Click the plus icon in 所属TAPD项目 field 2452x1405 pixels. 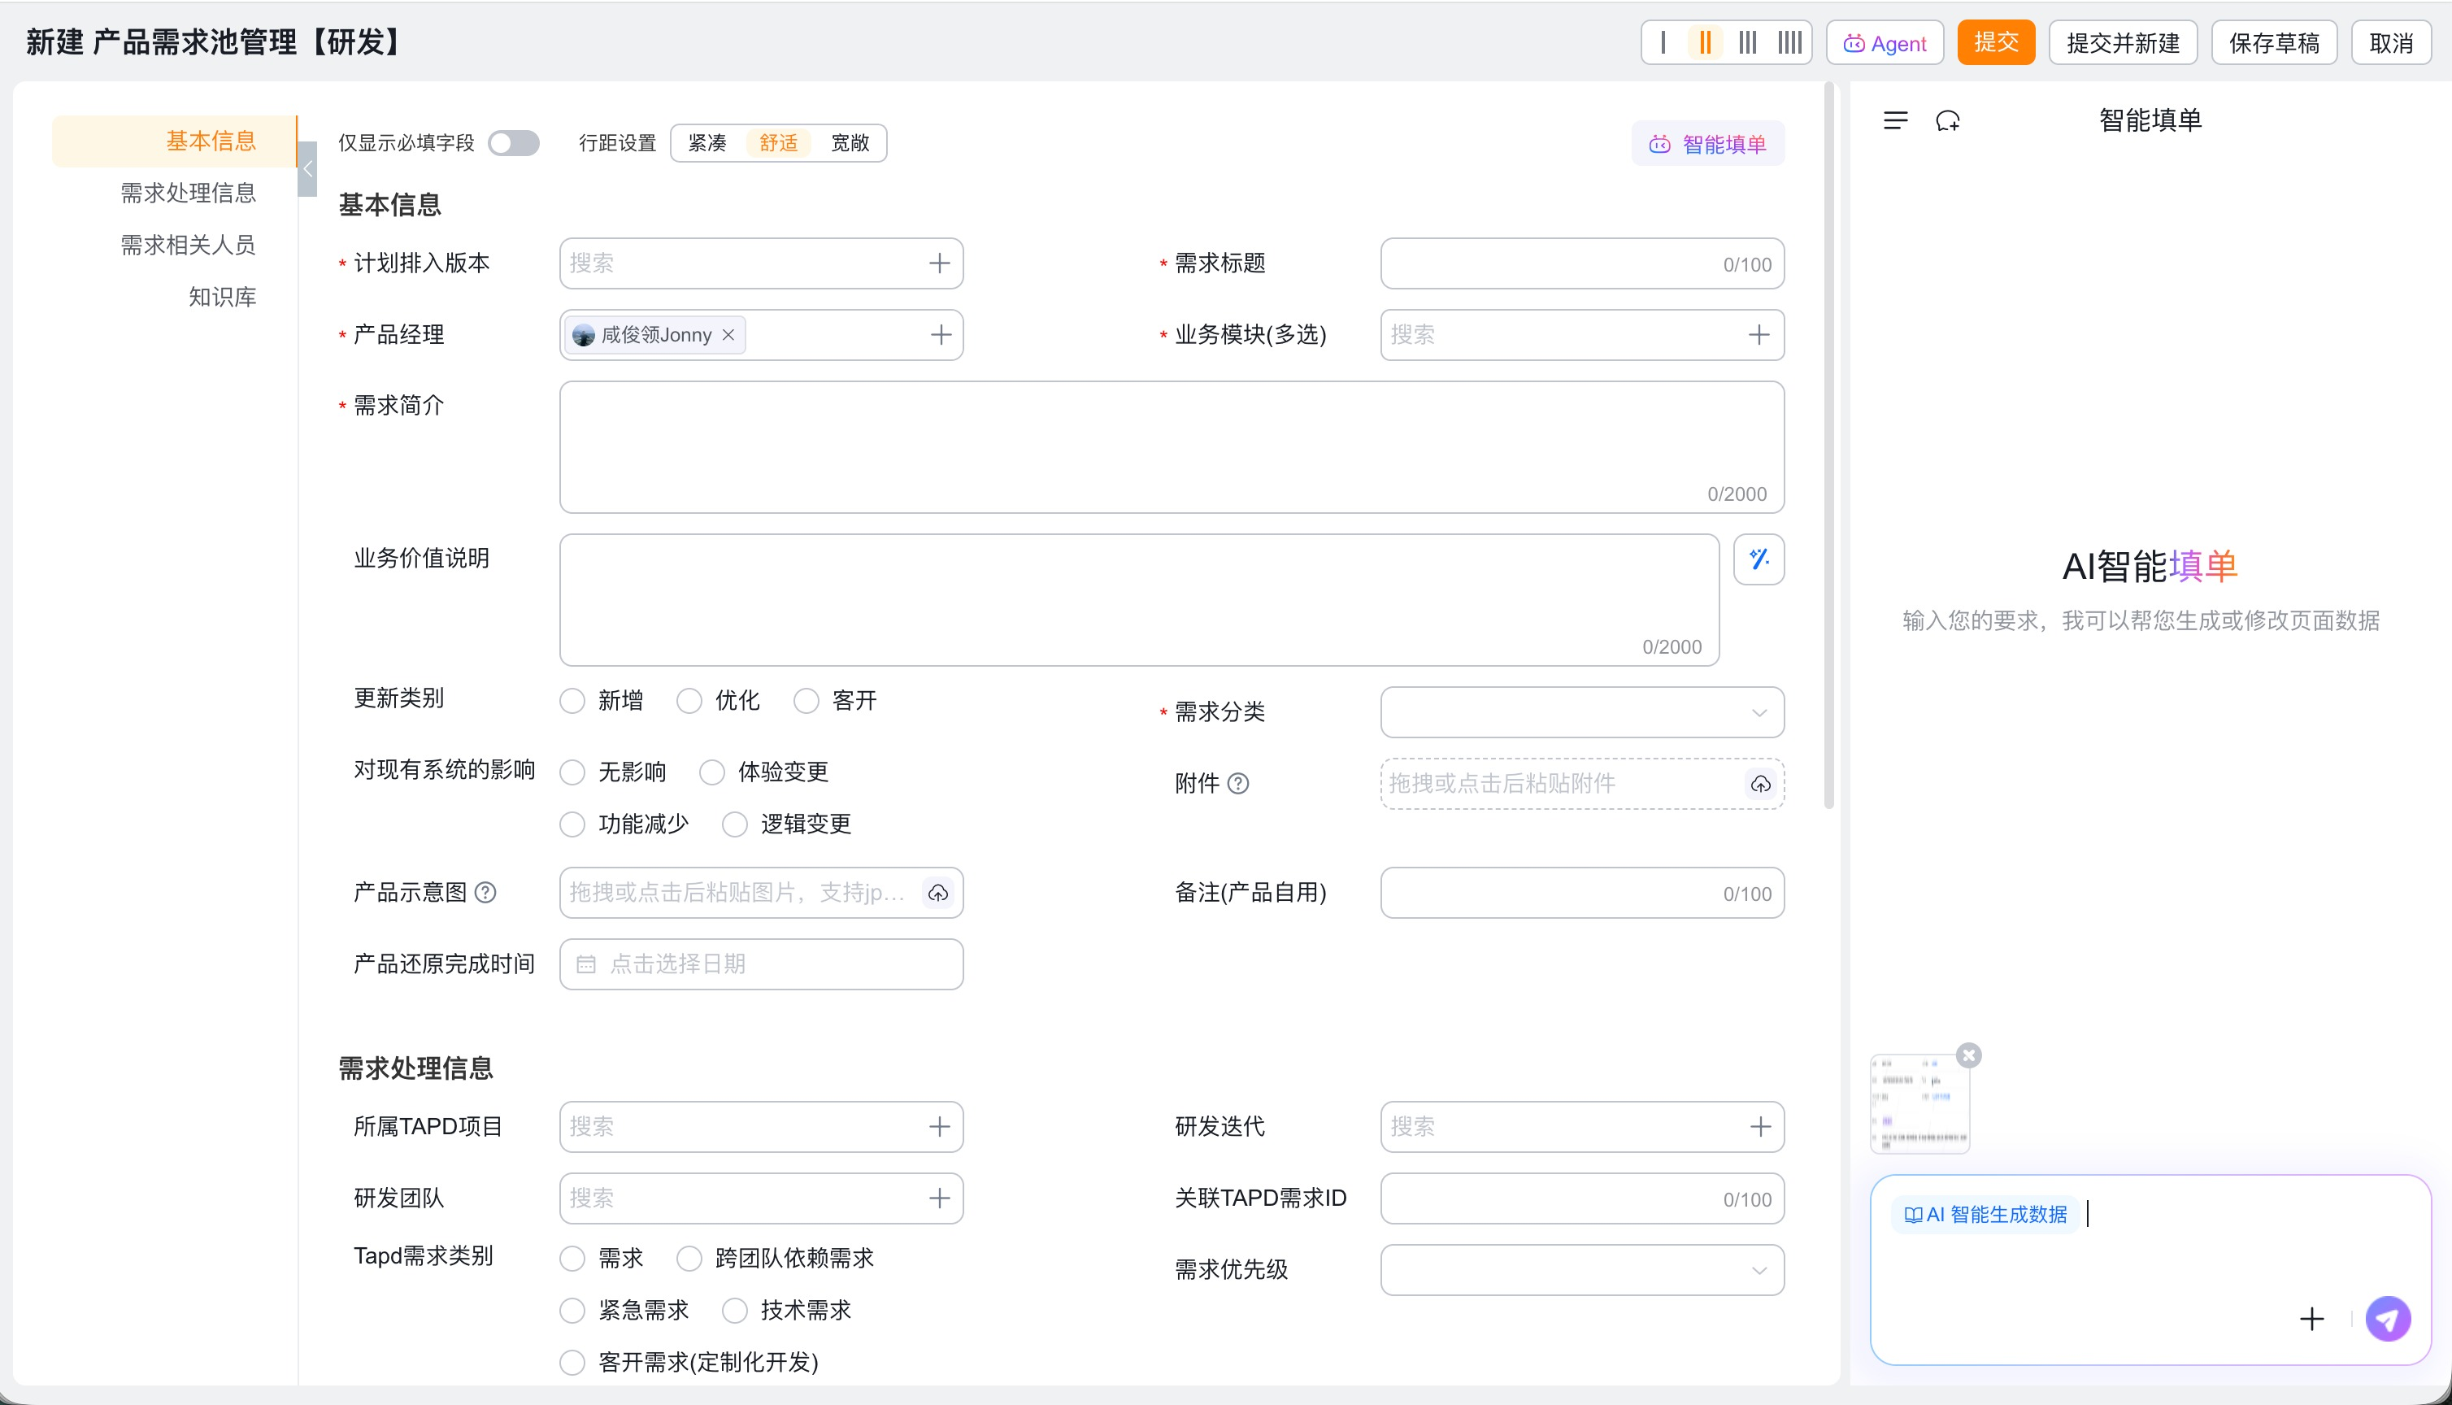(x=940, y=1127)
